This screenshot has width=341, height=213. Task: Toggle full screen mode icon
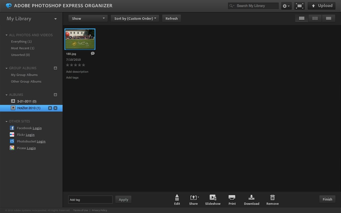300,6
